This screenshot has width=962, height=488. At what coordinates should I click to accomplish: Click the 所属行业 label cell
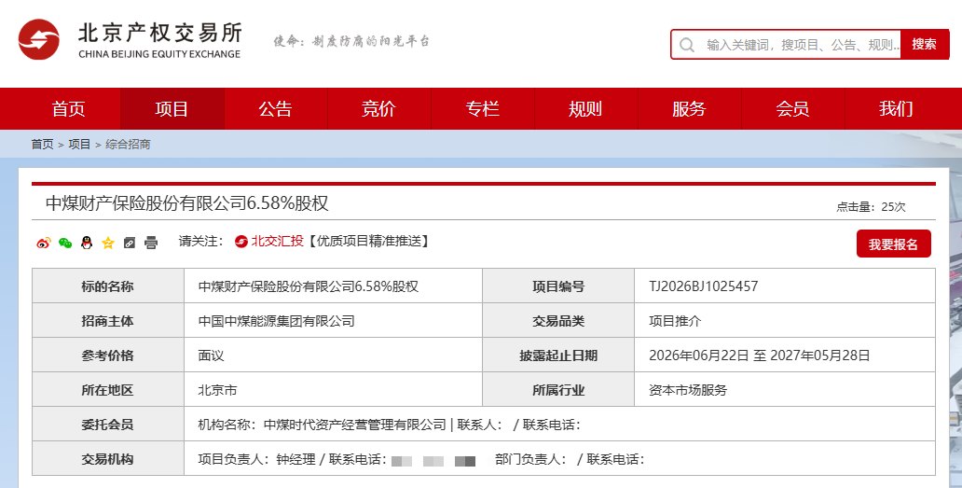558,390
